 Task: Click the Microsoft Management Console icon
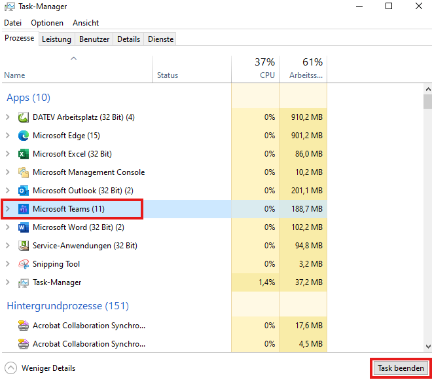pos(24,172)
